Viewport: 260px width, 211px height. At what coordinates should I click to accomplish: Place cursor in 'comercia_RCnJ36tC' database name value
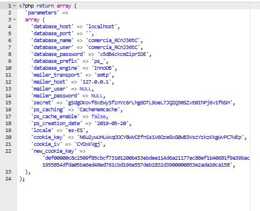click(x=113, y=40)
